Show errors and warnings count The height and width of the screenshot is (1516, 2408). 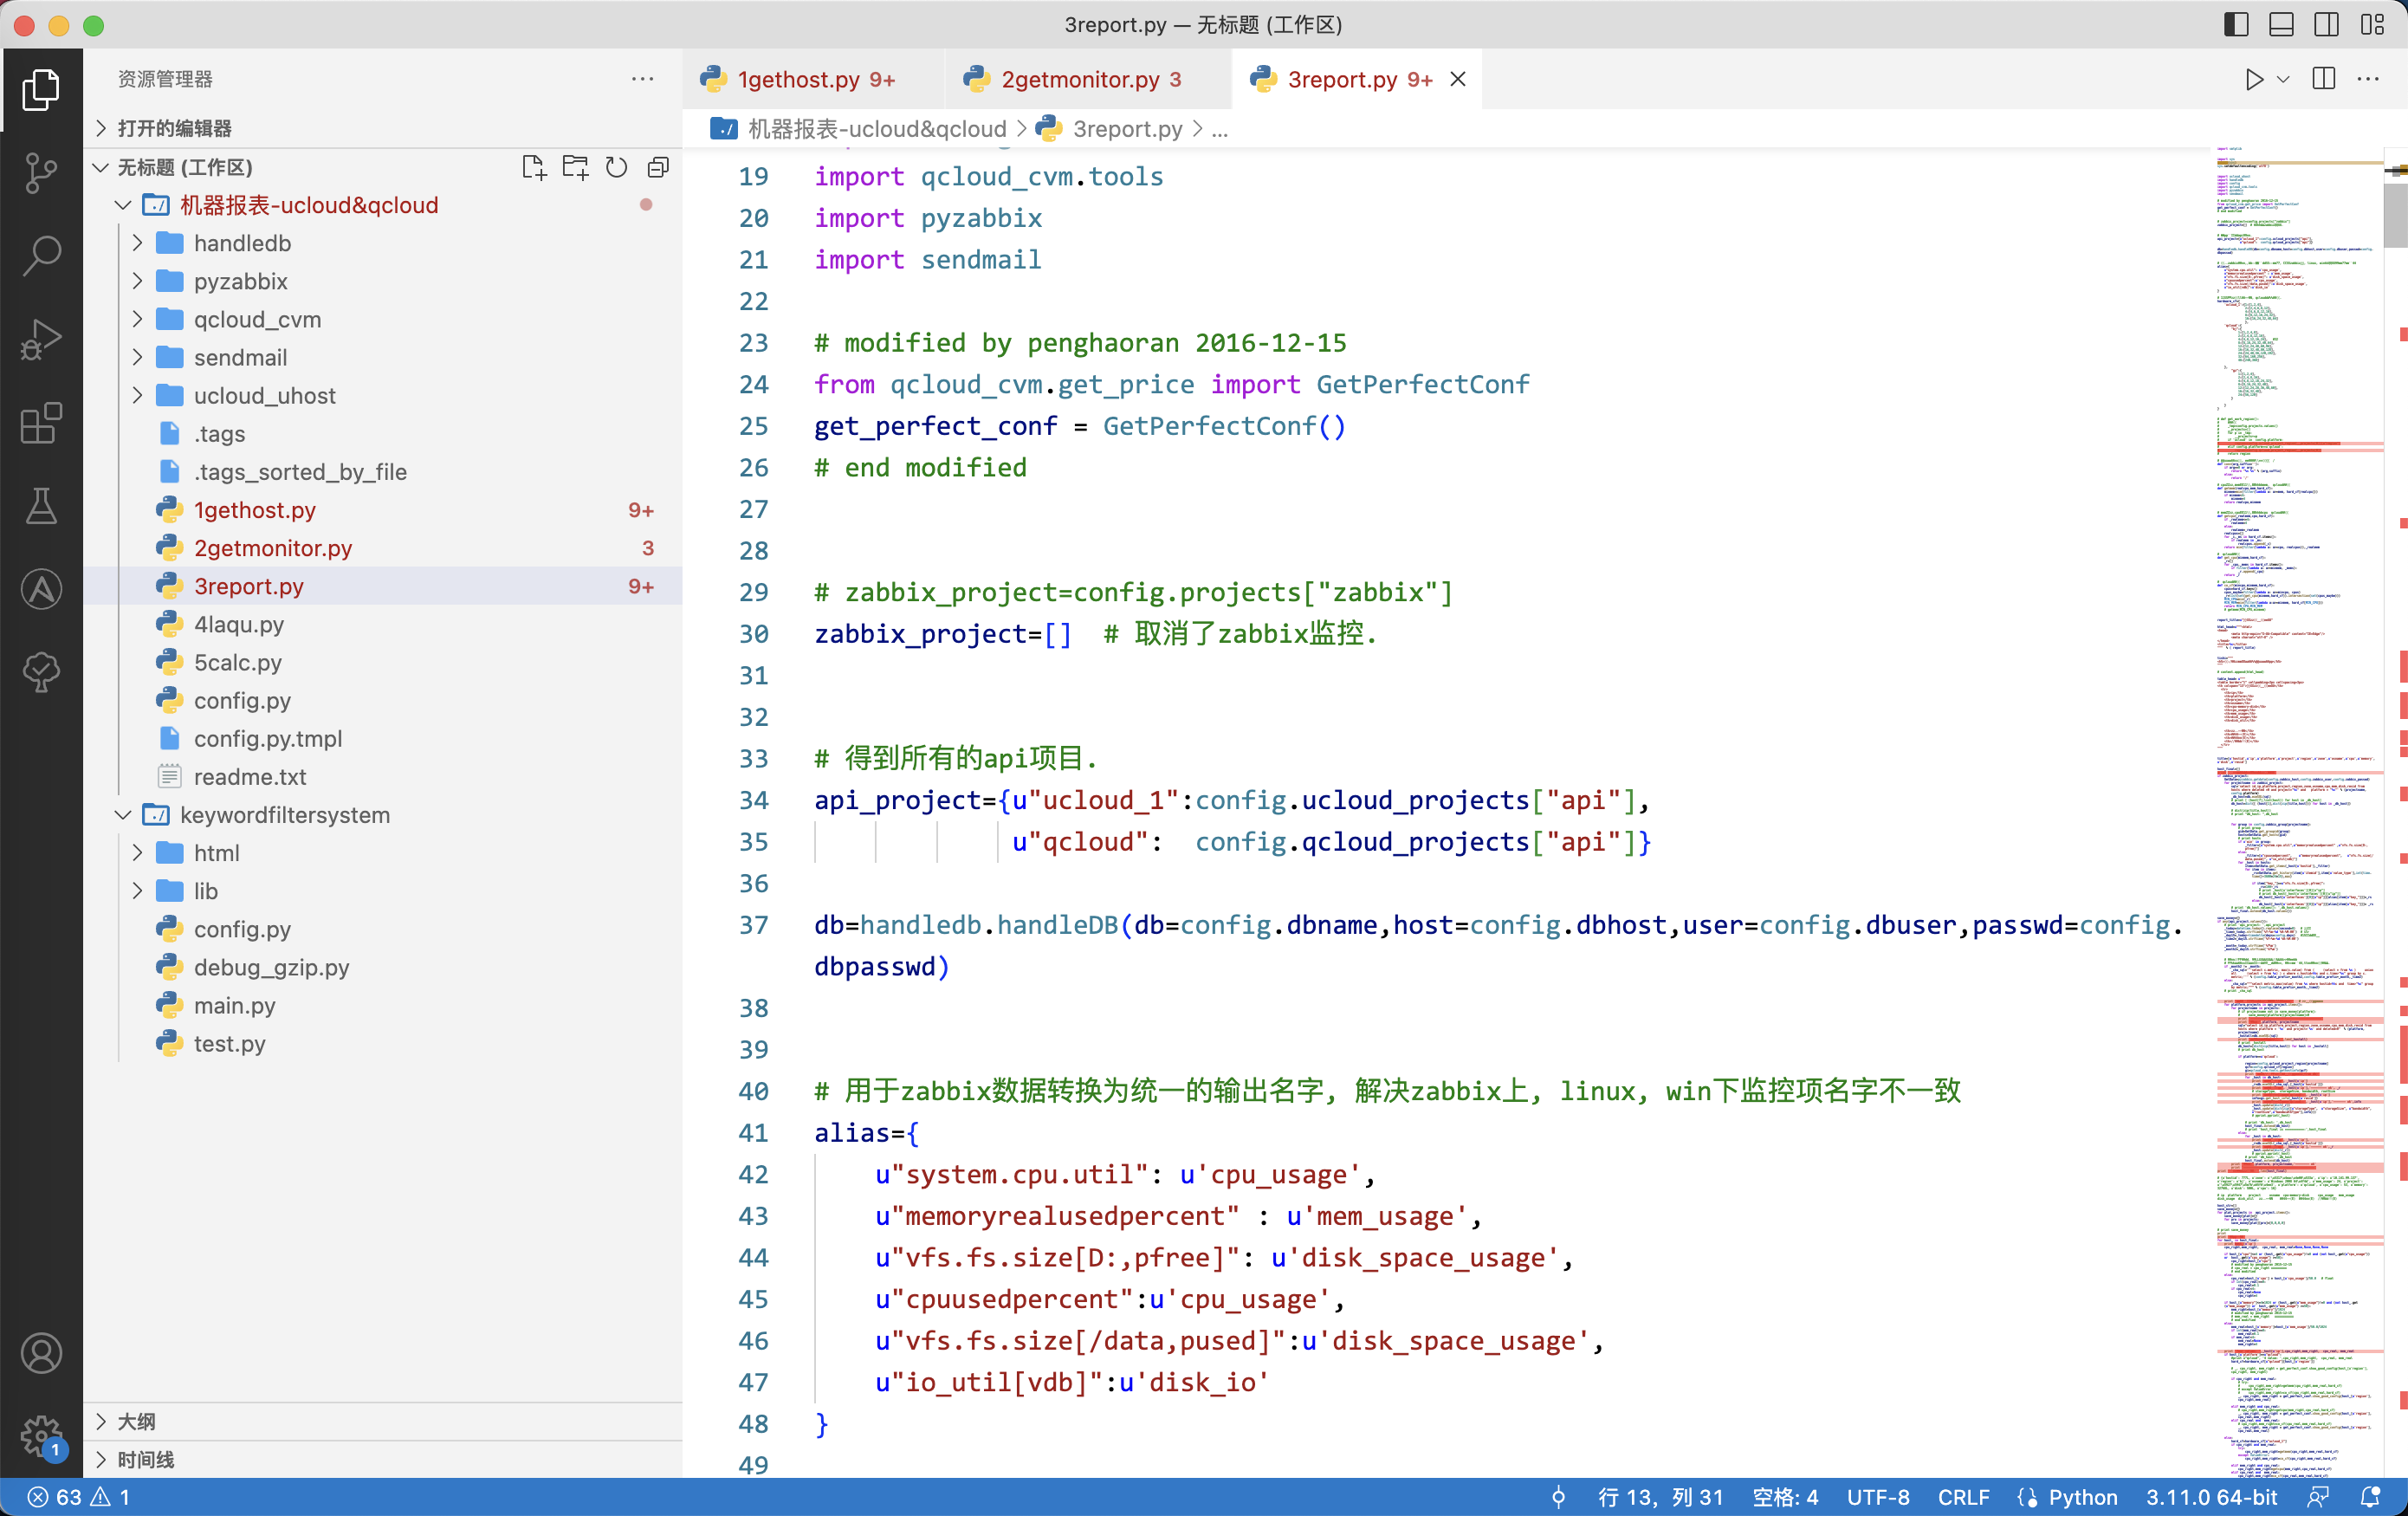(78, 1497)
